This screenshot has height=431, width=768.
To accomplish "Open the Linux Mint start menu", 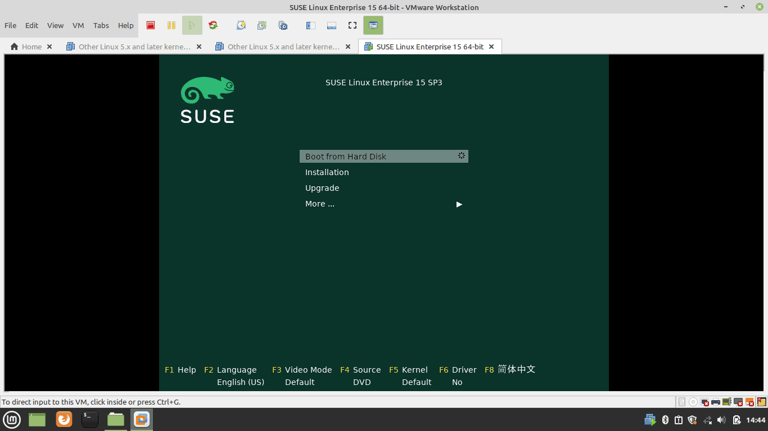I will pyautogui.click(x=12, y=419).
